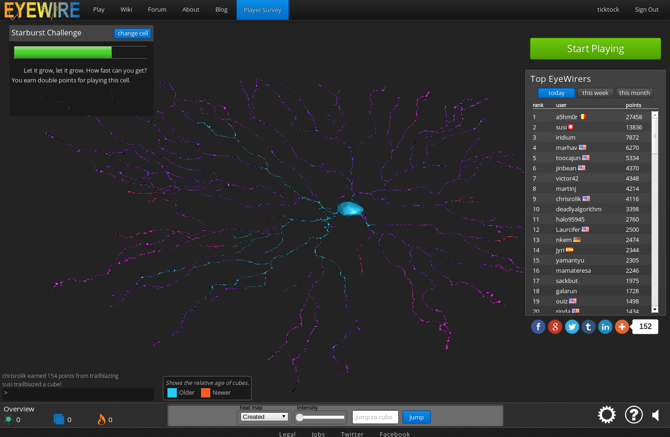The height and width of the screenshot is (437, 670).
Task: Focus the Jump to cube field
Action: coord(375,417)
